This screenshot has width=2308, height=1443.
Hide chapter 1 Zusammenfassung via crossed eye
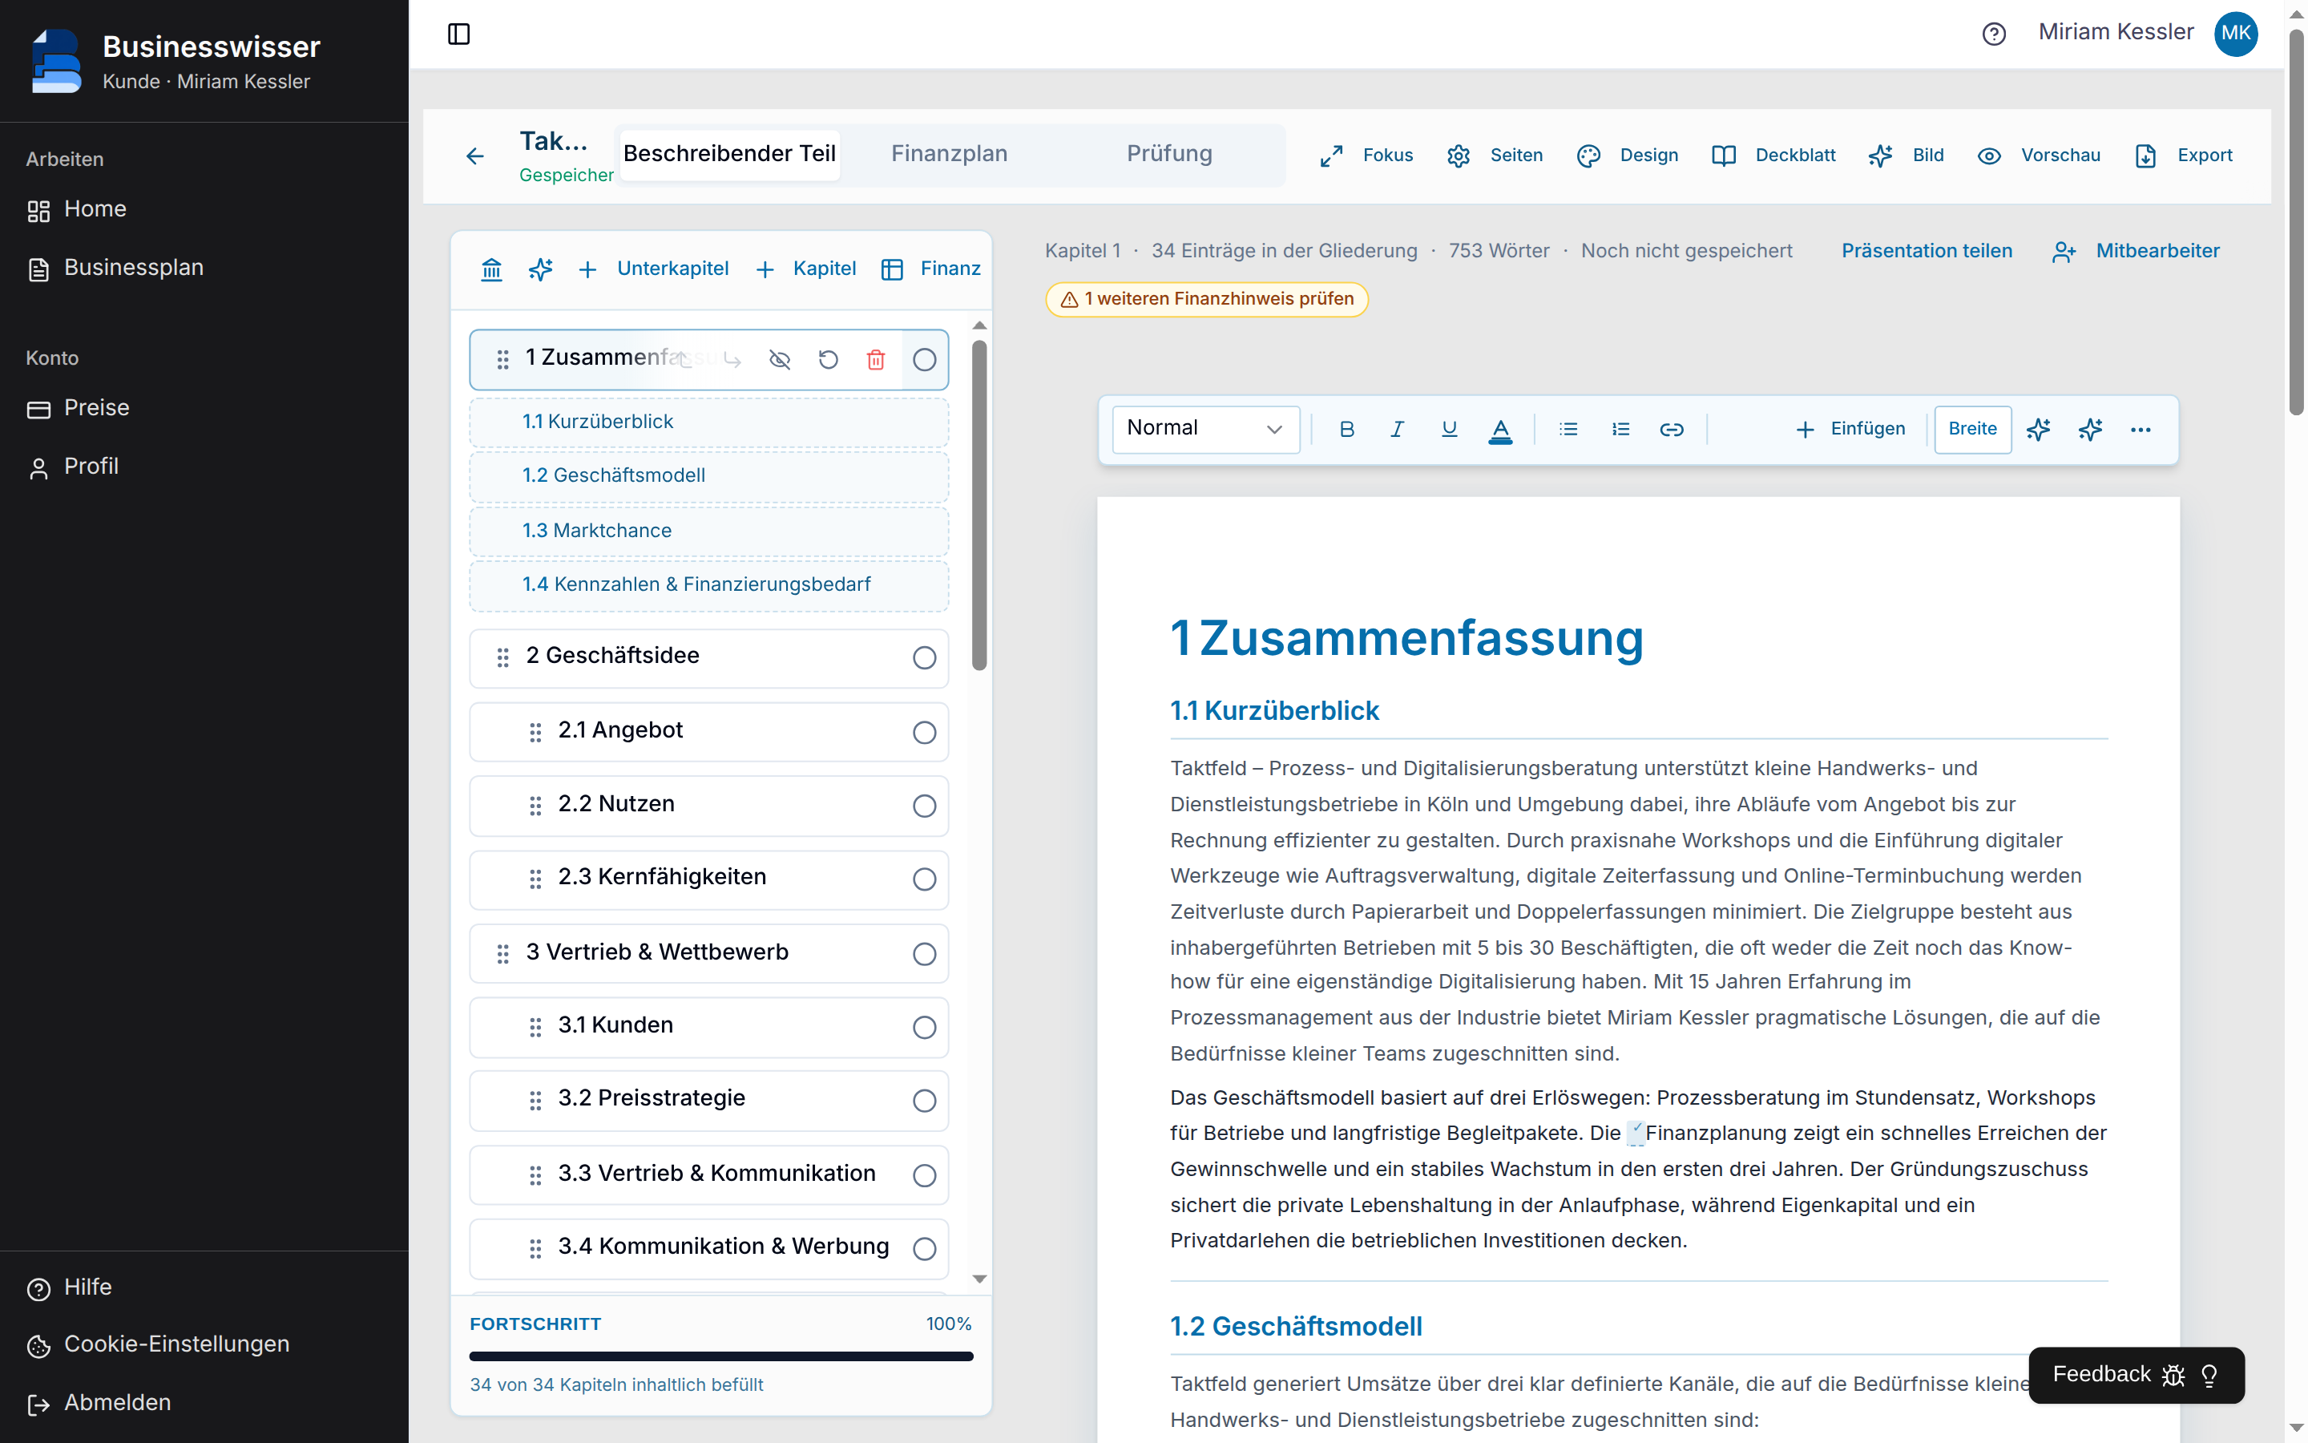coord(780,360)
